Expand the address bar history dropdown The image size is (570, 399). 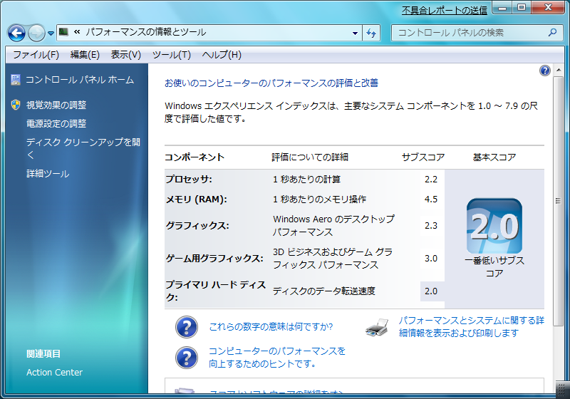(355, 33)
